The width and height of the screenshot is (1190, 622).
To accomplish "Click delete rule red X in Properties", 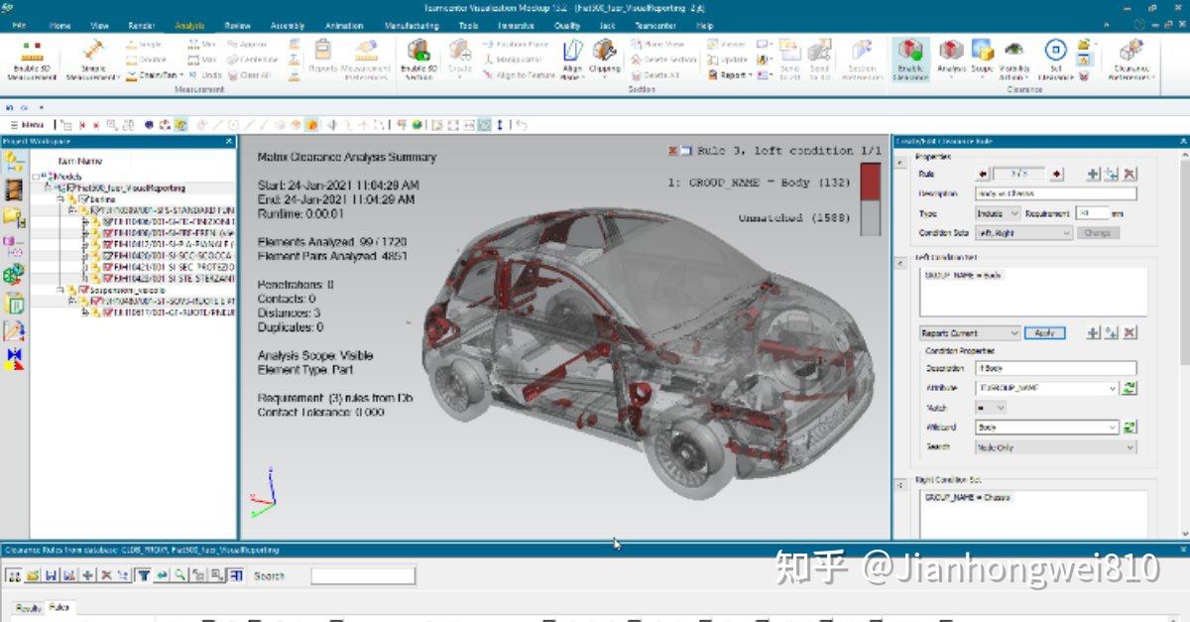I will coord(1130,174).
